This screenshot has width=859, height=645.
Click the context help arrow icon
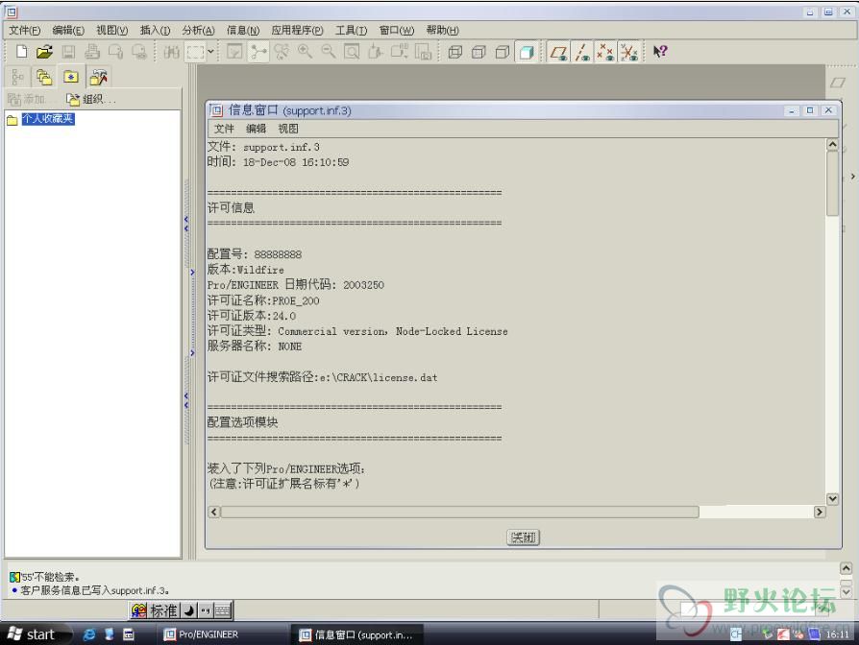pyautogui.click(x=660, y=52)
